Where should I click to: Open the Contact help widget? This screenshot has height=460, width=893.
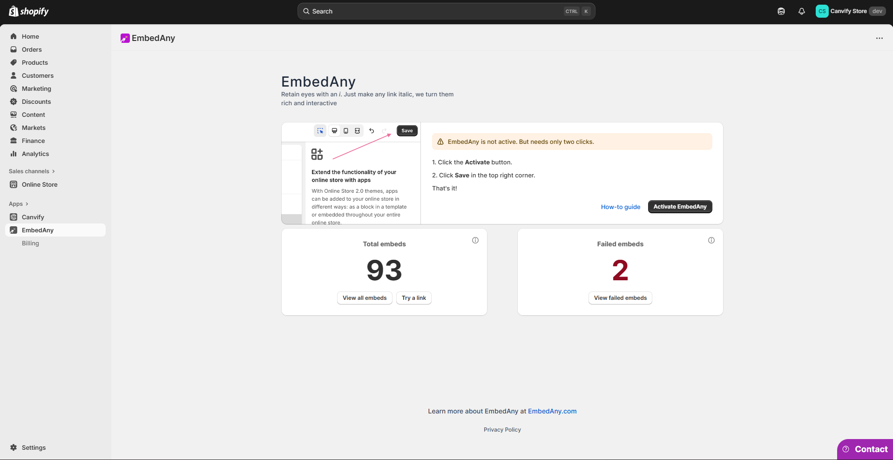[x=865, y=449]
